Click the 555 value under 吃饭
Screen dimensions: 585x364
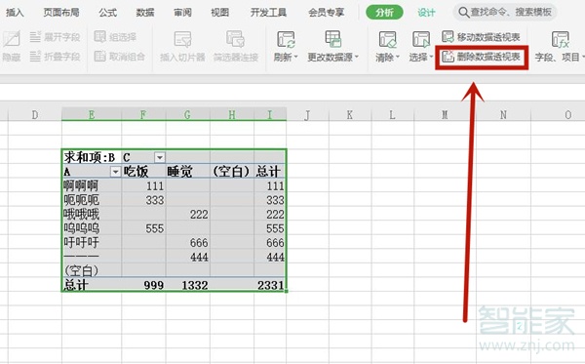(x=143, y=228)
